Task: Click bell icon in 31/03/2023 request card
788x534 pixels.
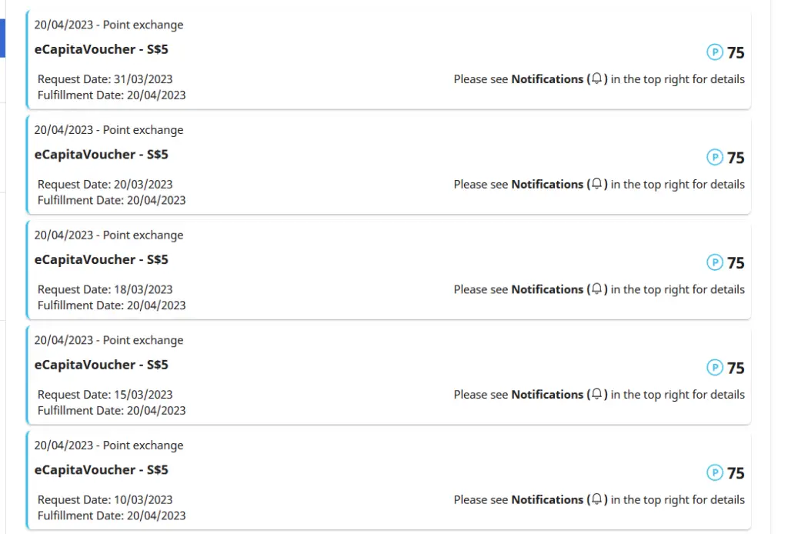Action: pos(596,78)
